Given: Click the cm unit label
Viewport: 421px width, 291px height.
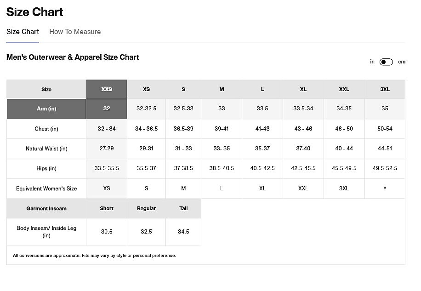Looking at the screenshot, I should coord(402,62).
